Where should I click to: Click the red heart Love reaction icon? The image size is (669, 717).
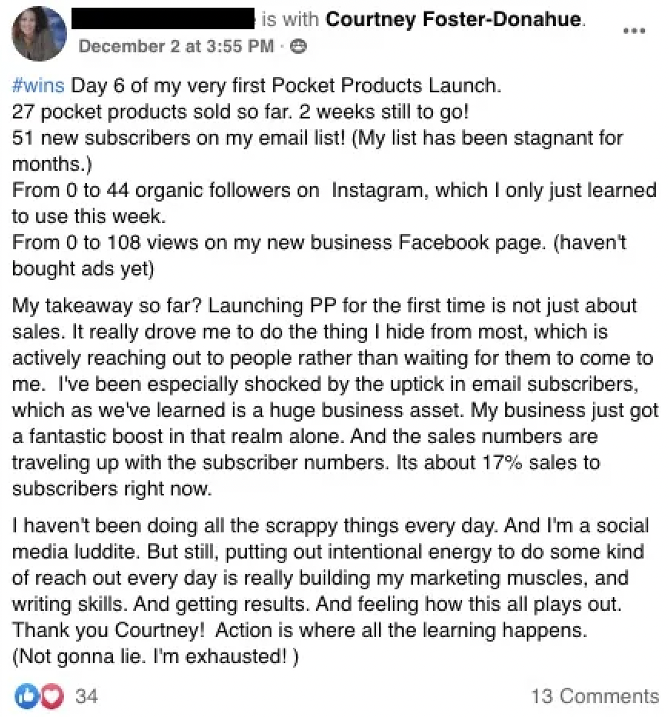click(50, 696)
